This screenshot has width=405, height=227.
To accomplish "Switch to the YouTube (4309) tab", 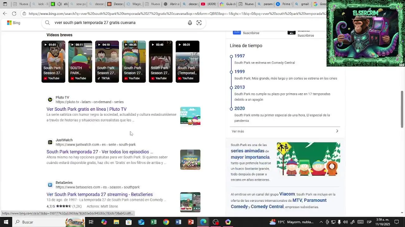I will click(209, 4).
